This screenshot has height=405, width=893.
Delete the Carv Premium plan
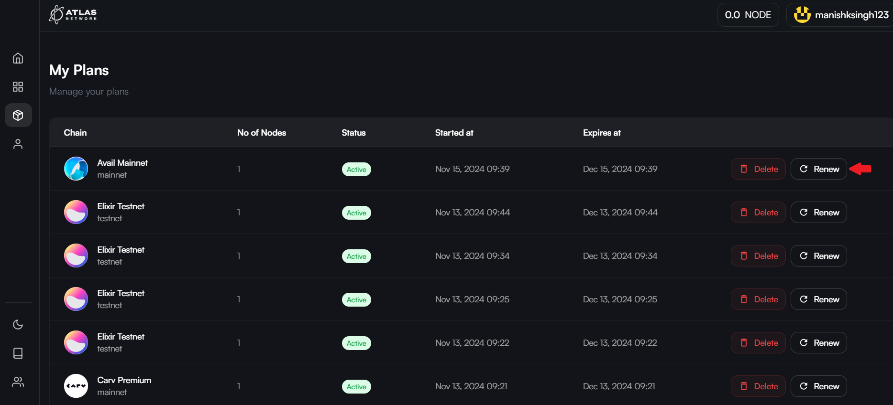(758, 386)
